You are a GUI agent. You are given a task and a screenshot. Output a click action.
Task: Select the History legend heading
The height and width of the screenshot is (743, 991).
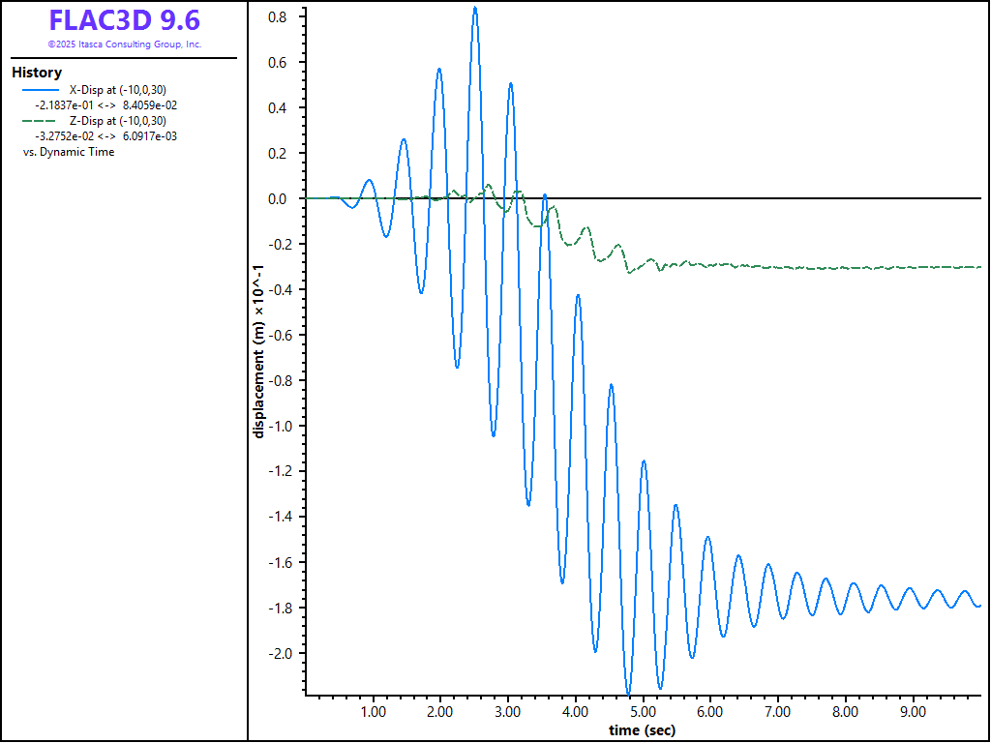coord(37,73)
